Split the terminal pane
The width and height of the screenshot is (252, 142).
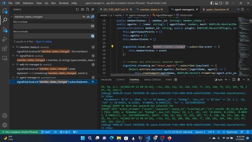tap(233, 80)
